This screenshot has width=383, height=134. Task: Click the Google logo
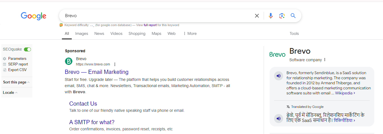[x=33, y=16]
